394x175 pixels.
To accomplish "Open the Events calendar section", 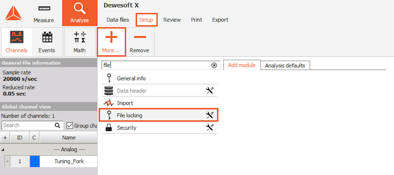I will [x=47, y=42].
